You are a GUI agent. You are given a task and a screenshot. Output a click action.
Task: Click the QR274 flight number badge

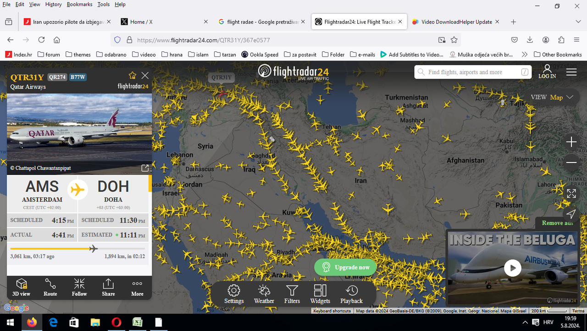click(57, 77)
